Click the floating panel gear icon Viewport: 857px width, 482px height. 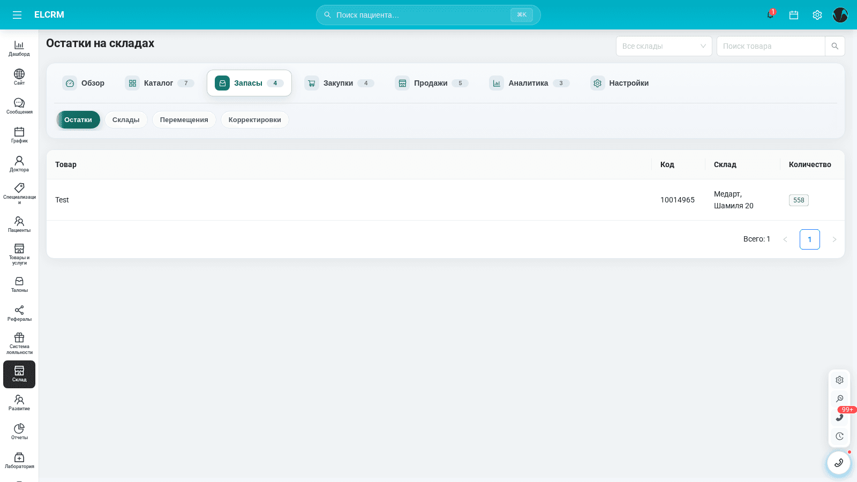click(x=839, y=380)
